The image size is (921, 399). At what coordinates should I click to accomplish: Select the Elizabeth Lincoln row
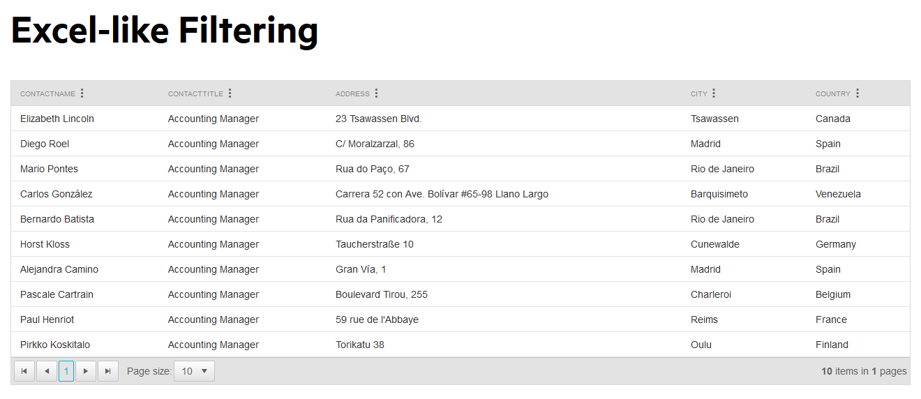coord(57,119)
